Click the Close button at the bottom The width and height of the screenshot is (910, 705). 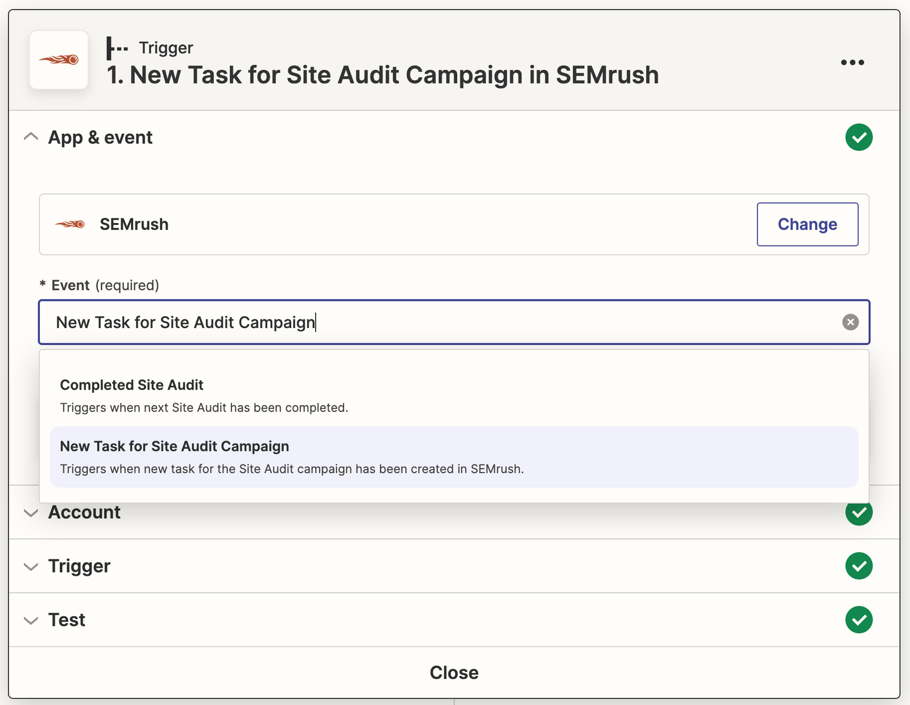click(454, 672)
